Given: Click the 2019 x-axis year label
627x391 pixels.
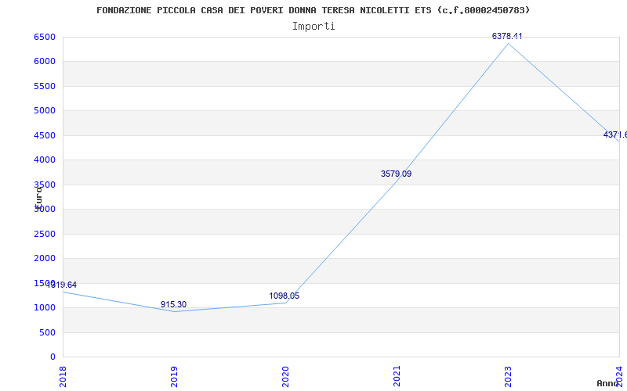Looking at the screenshot, I should (174, 376).
